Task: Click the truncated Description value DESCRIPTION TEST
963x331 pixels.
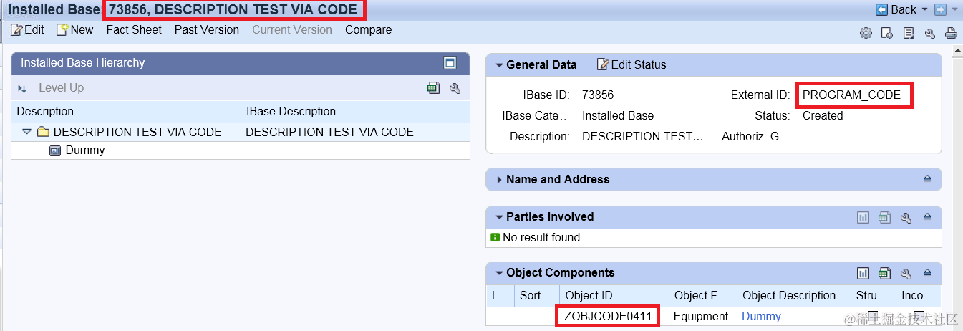Action: point(643,136)
